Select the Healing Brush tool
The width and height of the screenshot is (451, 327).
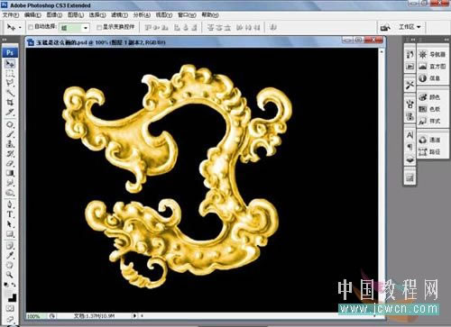[x=10, y=124]
